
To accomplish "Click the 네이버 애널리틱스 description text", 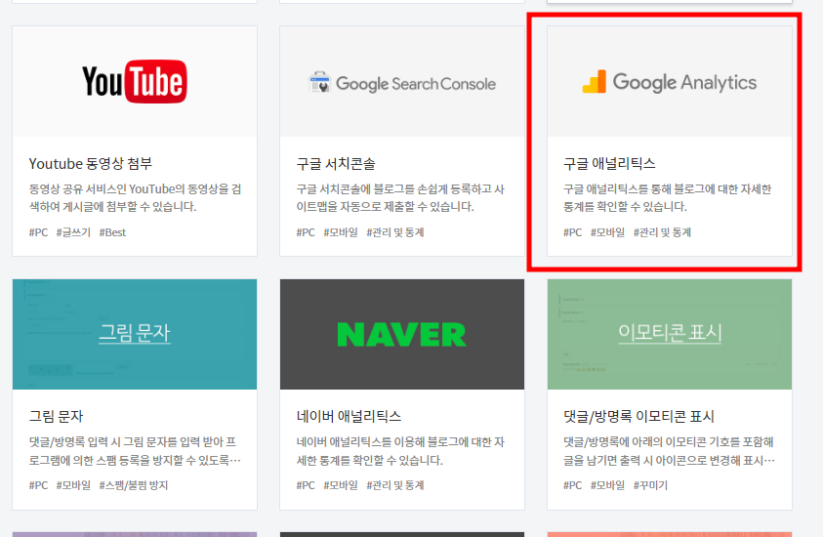I will 400,451.
